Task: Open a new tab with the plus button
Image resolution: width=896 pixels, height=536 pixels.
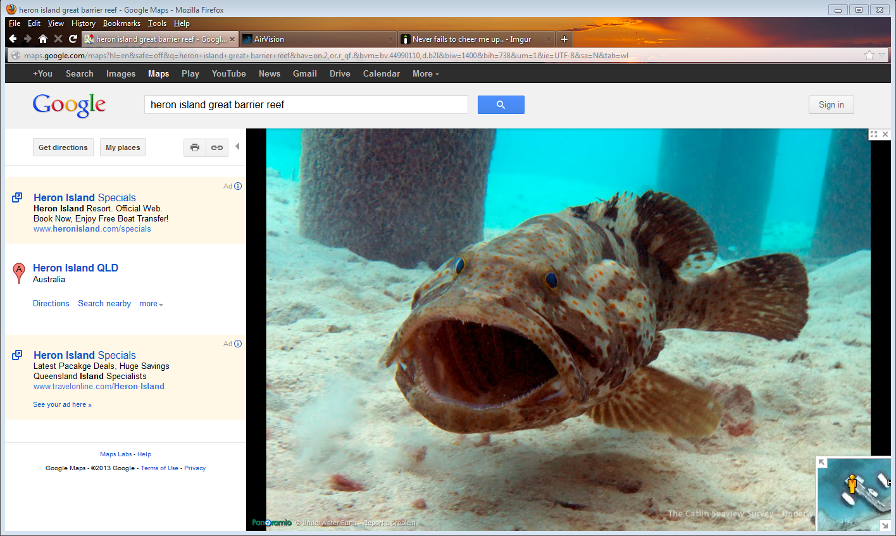Action: point(564,39)
